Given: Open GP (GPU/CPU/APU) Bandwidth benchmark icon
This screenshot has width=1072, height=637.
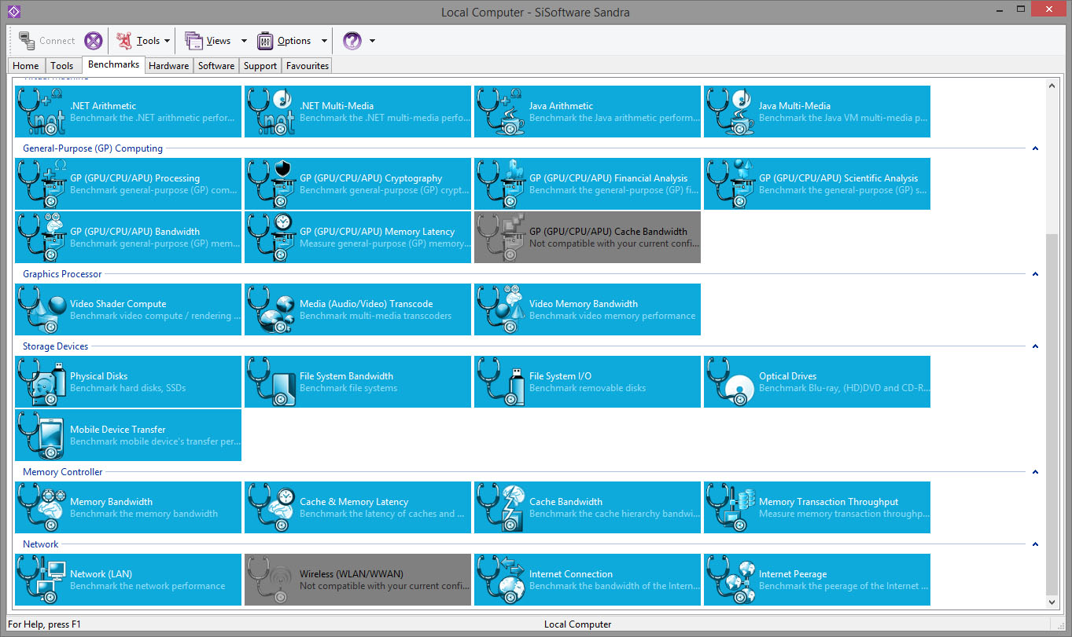Looking at the screenshot, I should tap(42, 237).
